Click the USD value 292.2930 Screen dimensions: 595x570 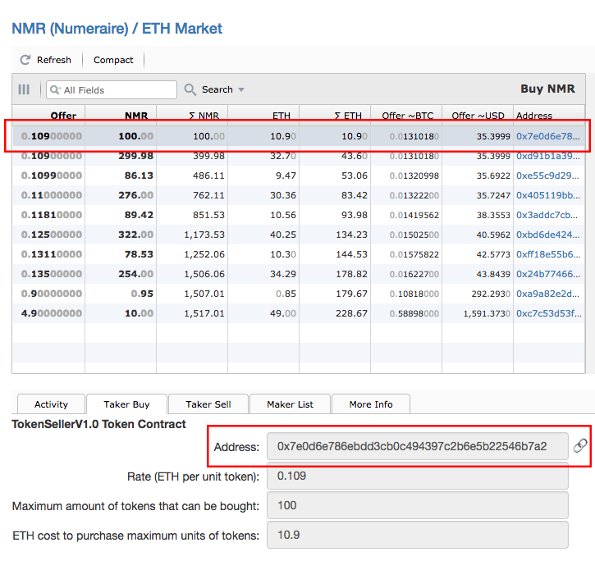pos(491,294)
